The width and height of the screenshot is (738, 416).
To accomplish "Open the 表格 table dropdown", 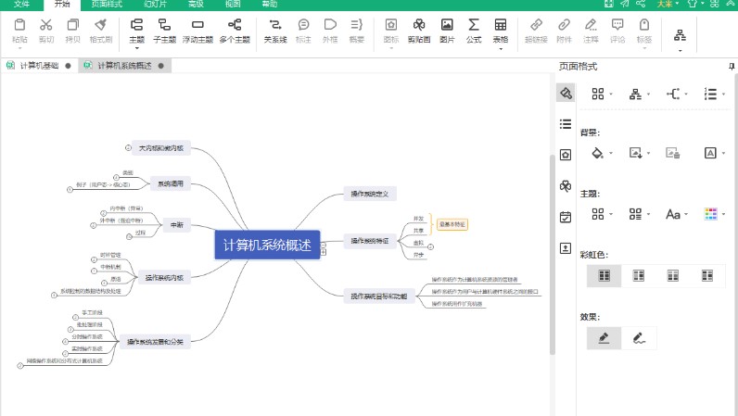I will tap(501, 48).
